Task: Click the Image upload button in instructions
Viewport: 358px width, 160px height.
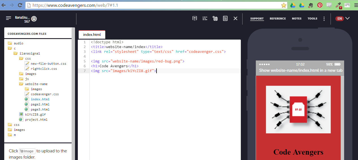Action: (27, 151)
